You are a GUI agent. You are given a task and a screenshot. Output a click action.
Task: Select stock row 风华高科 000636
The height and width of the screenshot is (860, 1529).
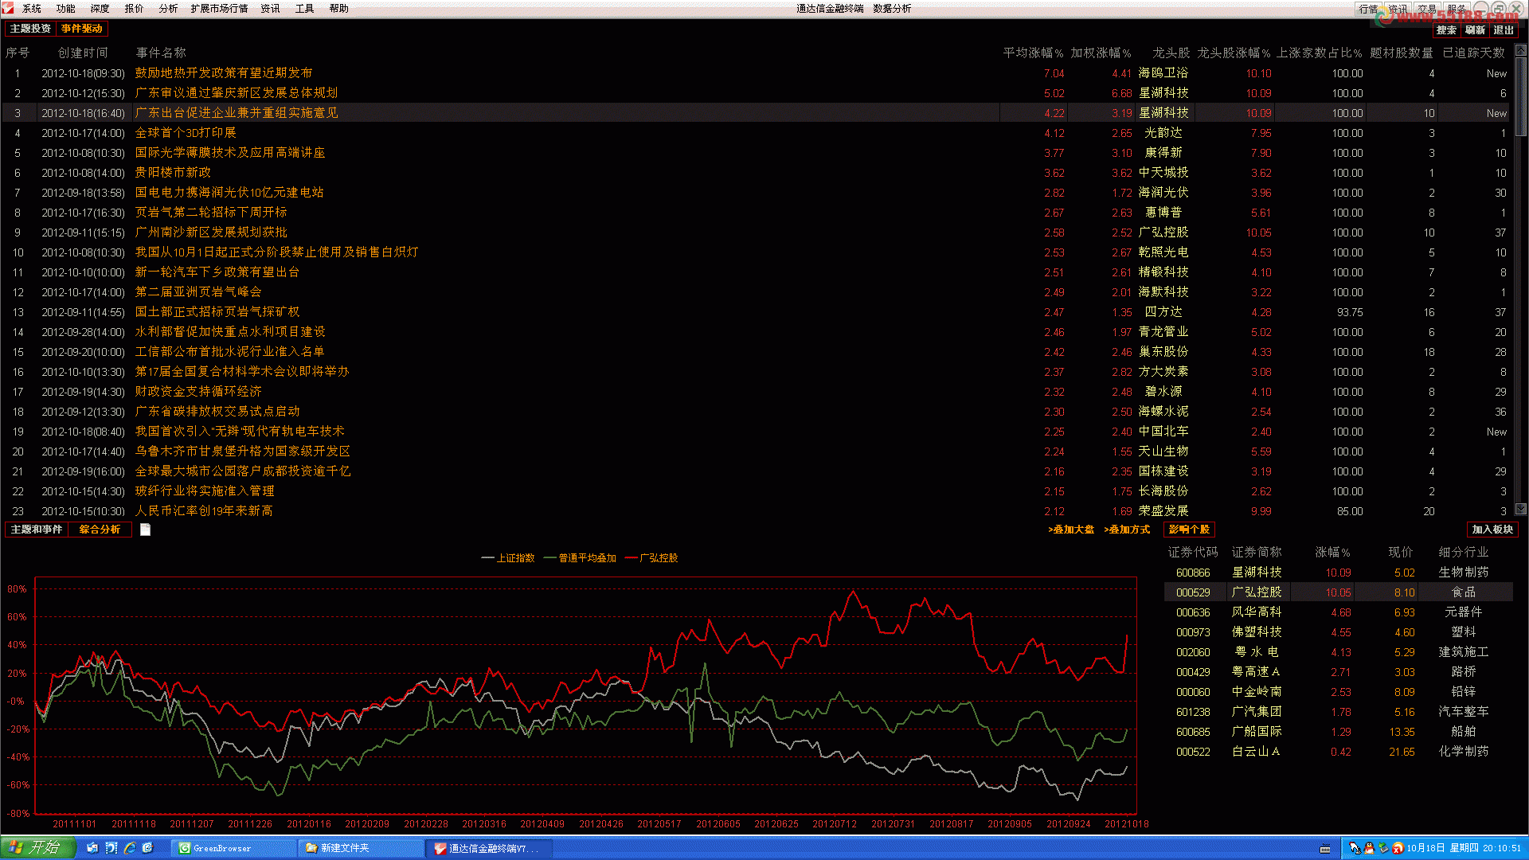(x=1338, y=612)
